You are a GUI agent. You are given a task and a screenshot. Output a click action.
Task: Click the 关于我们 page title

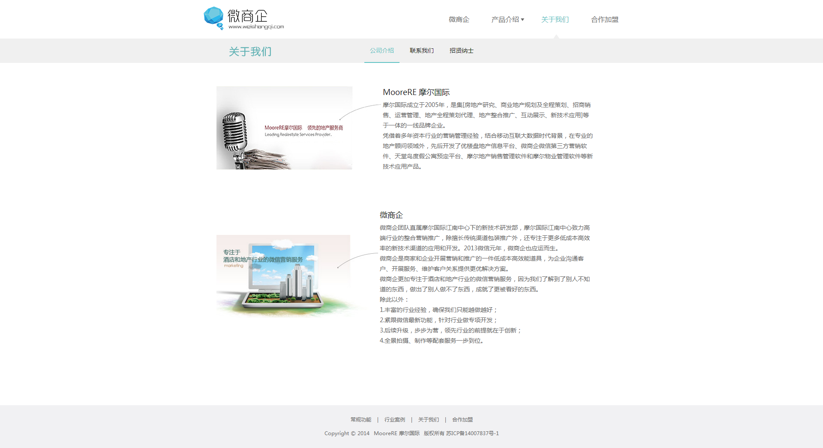(x=250, y=52)
